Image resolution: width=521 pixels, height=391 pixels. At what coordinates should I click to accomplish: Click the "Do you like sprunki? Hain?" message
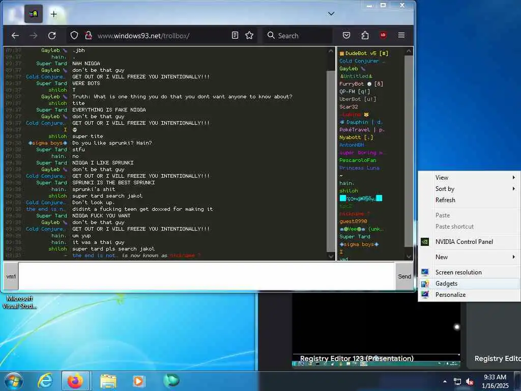[112, 143]
